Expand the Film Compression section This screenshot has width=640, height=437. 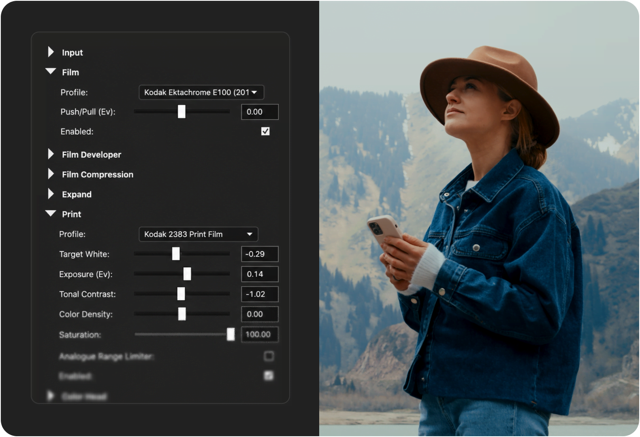click(51, 174)
